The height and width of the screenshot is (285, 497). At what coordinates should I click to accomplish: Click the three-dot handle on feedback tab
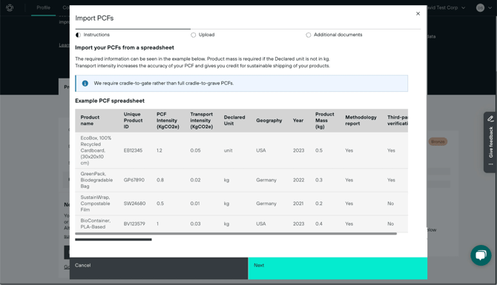coord(490,164)
